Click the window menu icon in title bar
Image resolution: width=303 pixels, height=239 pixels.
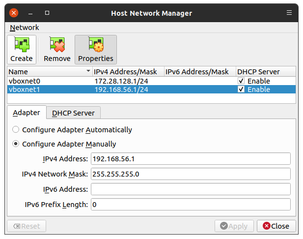pos(289,13)
